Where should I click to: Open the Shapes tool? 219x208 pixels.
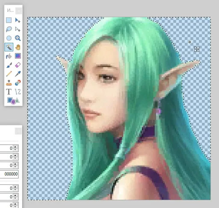[13, 101]
